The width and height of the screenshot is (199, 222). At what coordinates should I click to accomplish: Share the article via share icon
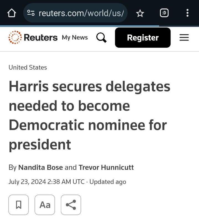point(71,205)
